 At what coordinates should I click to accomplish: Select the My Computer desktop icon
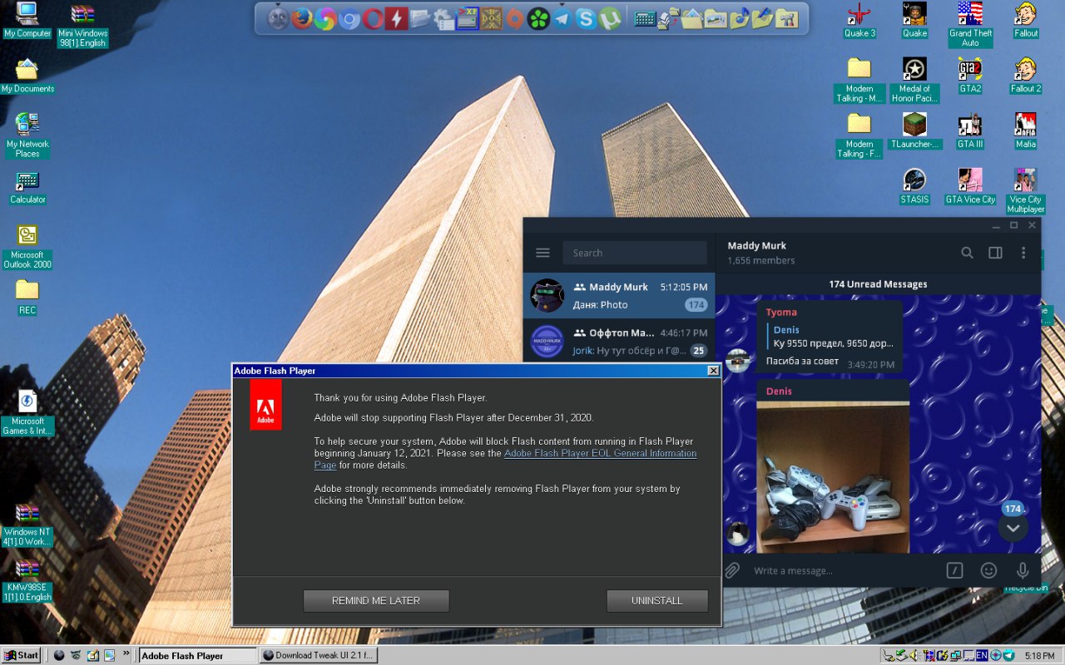coord(27,21)
